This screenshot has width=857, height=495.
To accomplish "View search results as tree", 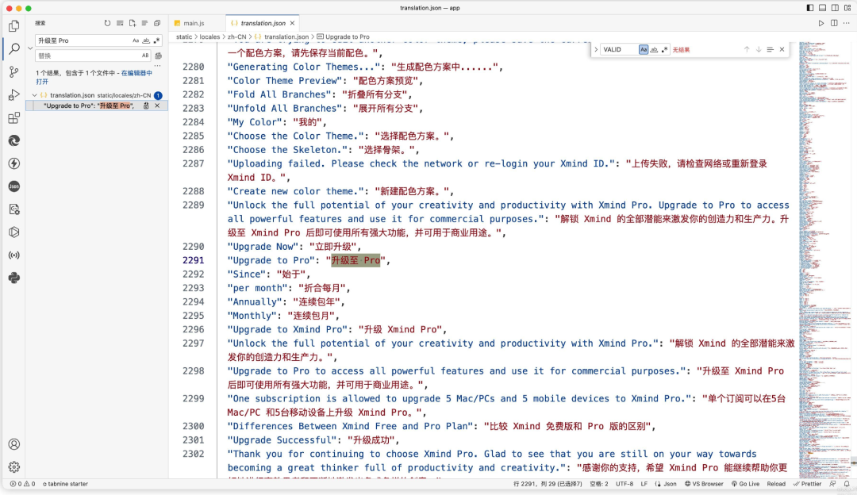I will [145, 23].
